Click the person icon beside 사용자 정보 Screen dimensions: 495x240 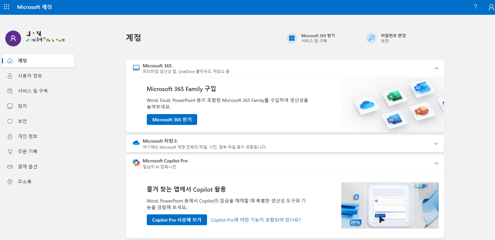click(10, 76)
